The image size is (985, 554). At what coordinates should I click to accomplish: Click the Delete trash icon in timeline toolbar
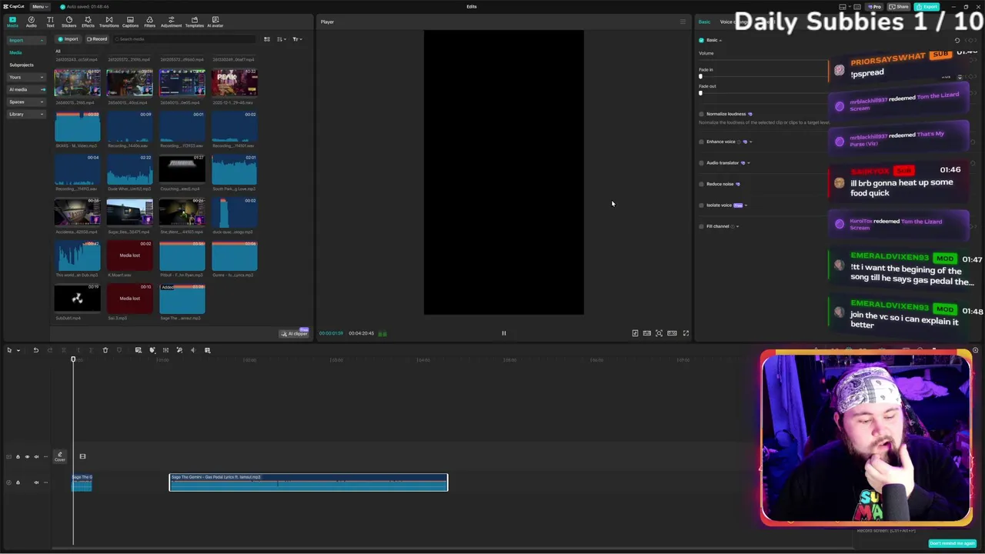point(105,350)
